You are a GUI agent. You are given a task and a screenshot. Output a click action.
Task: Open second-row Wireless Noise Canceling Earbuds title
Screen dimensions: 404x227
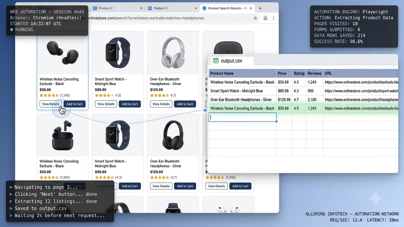[59, 164]
